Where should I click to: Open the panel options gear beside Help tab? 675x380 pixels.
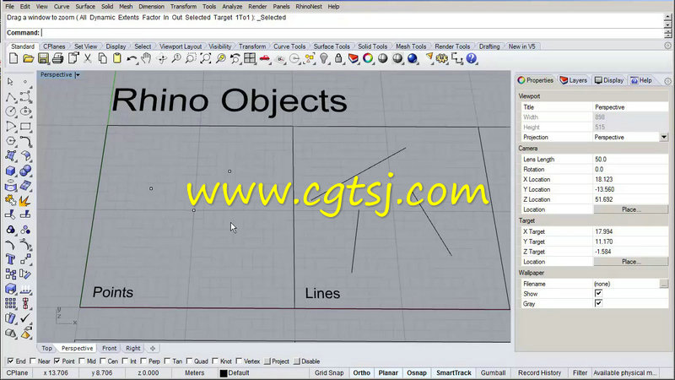click(x=667, y=81)
